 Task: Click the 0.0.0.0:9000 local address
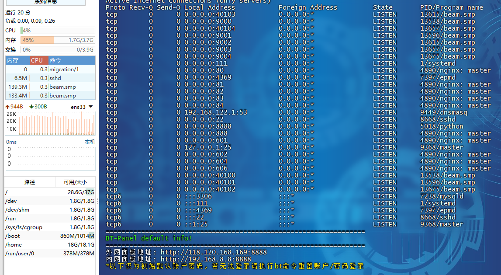pyautogui.click(x=207, y=21)
